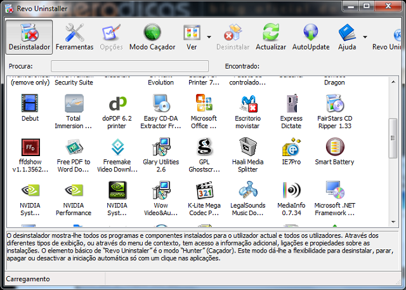Minimize the Revo Uninstaller window
This screenshot has height=290, width=406.
[351, 6]
